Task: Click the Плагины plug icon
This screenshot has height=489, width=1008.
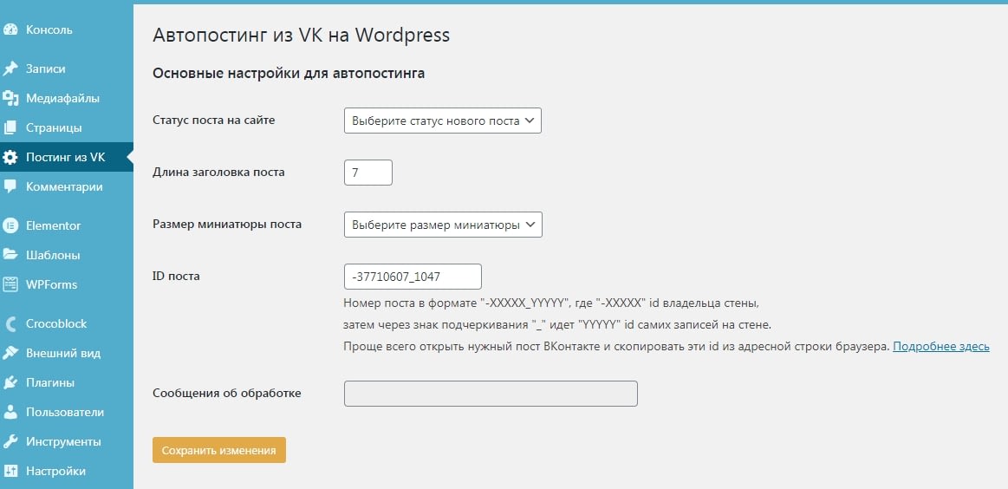Action: [10, 383]
